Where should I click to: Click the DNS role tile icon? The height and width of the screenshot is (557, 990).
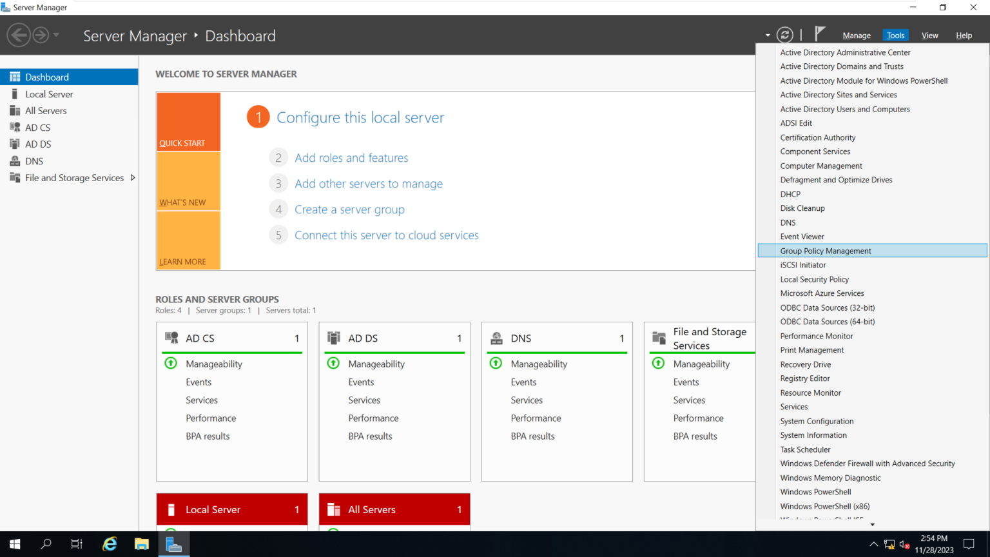(496, 337)
